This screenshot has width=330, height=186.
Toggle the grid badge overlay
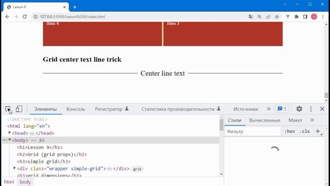point(137,169)
